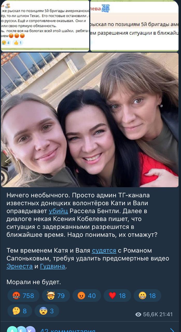Tap the fearful face reaction with 3
Viewport: 181px width, 332px height.
pyautogui.click(x=47, y=310)
